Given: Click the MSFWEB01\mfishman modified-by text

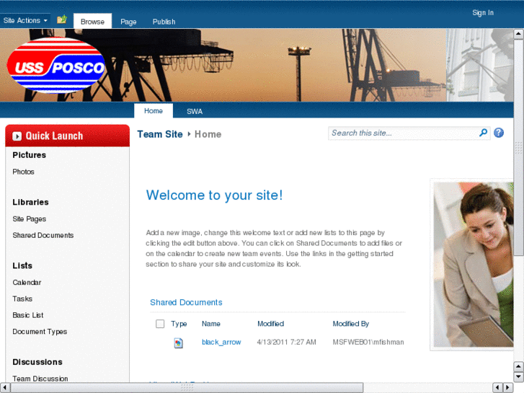Looking at the screenshot, I should pos(368,342).
